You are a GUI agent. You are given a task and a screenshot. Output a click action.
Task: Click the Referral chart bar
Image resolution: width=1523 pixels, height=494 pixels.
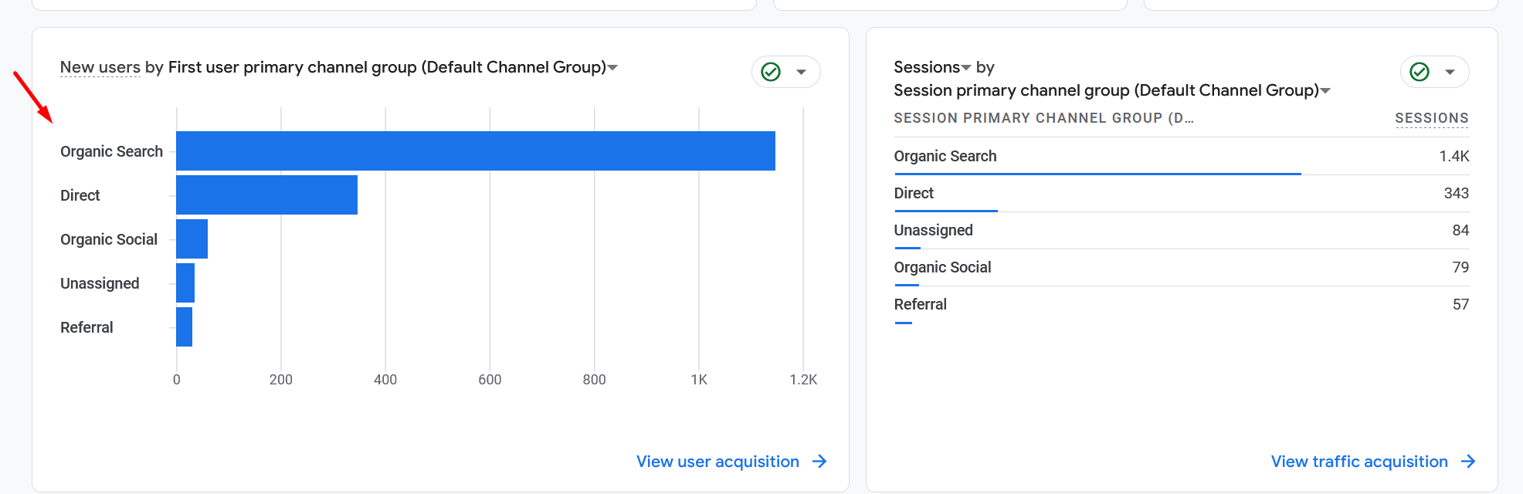click(184, 327)
